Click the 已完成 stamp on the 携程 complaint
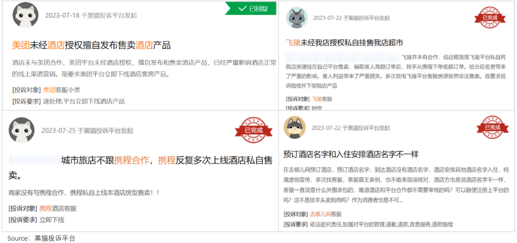This screenshot has height=243, width=517. click(254, 129)
